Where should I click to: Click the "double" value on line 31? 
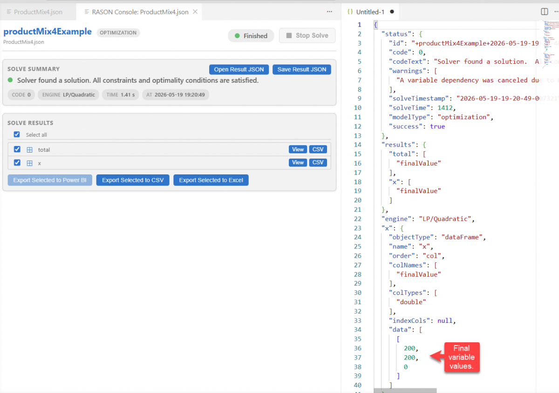coord(411,302)
